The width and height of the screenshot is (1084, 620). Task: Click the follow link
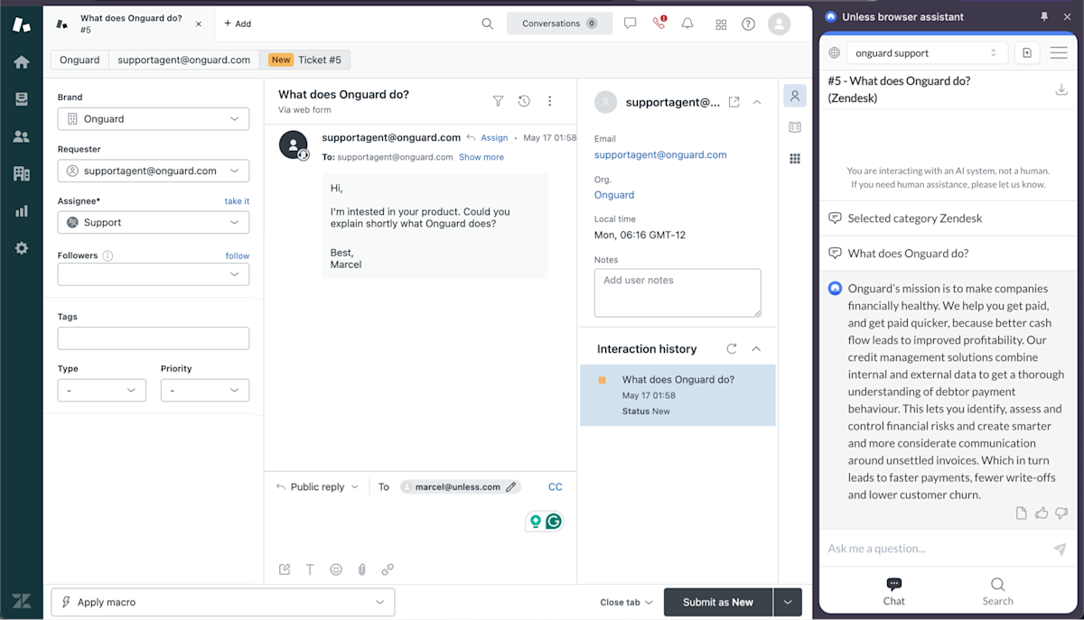(238, 255)
